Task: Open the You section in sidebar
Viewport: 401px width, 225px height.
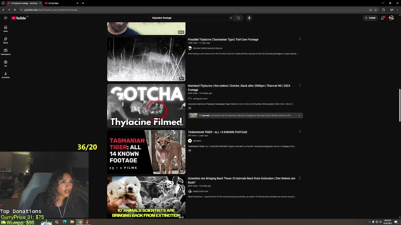Action: coord(5,63)
